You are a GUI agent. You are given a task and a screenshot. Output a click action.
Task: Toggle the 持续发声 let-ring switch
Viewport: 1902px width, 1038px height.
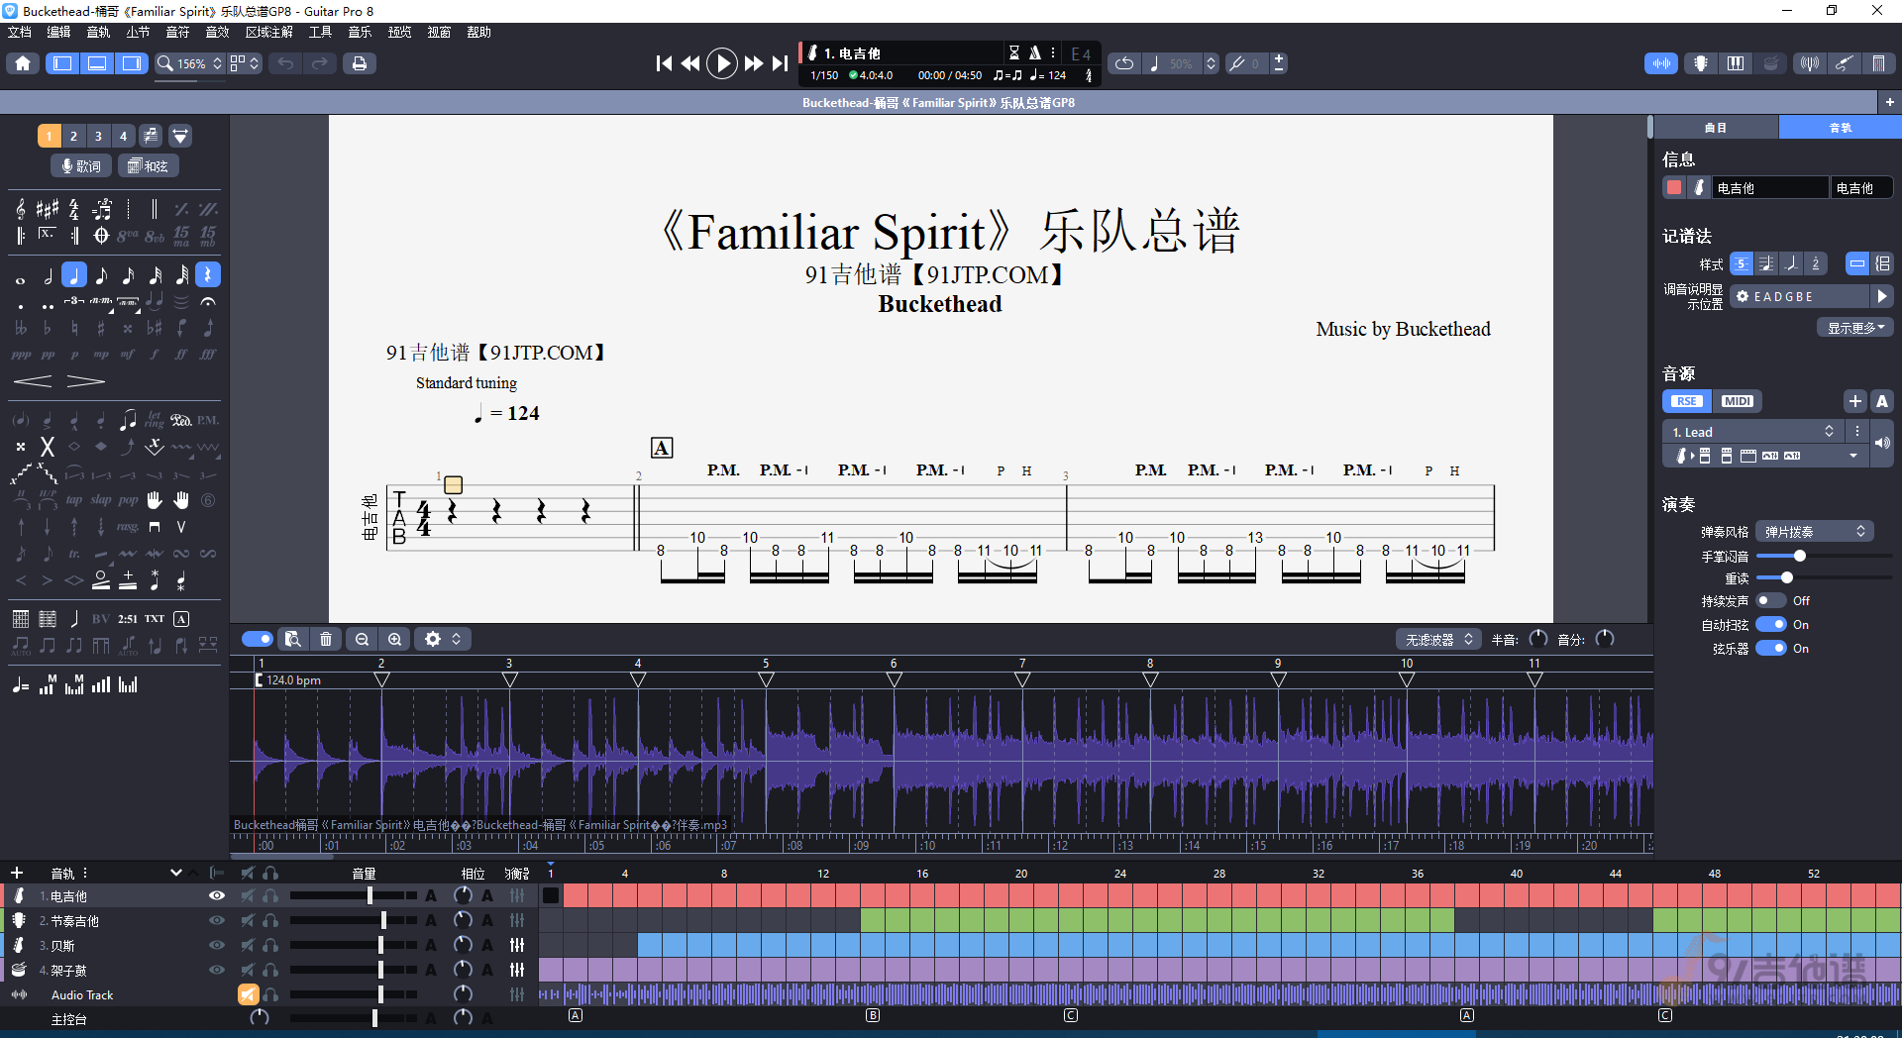click(1770, 600)
